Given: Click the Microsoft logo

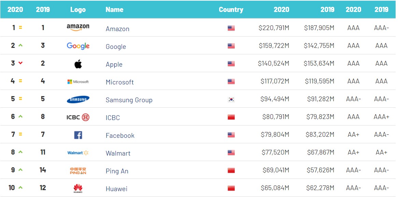Looking at the screenshot, I should (78, 82).
